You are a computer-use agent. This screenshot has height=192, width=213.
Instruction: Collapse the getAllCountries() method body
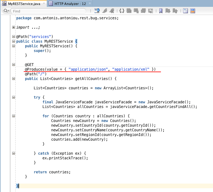[x=13, y=78]
